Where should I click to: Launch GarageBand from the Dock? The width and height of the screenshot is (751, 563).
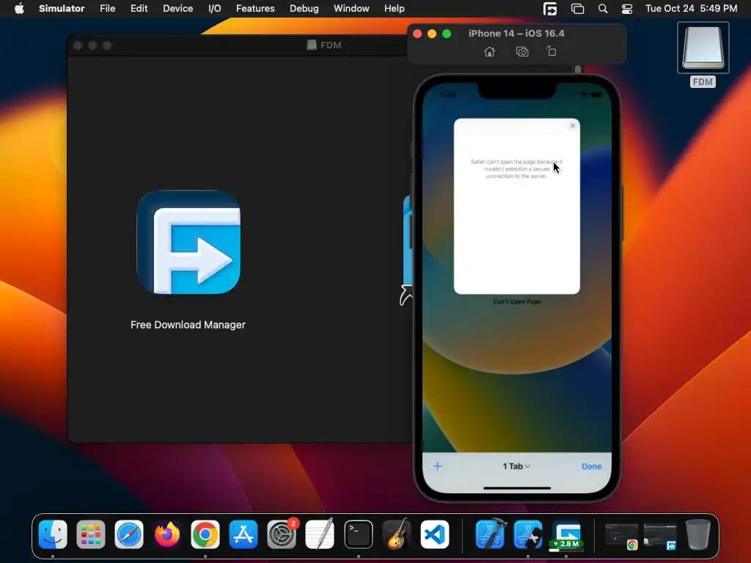click(397, 534)
